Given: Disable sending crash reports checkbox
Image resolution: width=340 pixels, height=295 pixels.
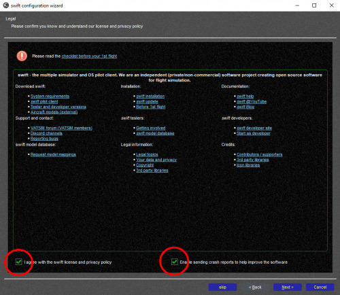Looking at the screenshot, I should (x=175, y=262).
